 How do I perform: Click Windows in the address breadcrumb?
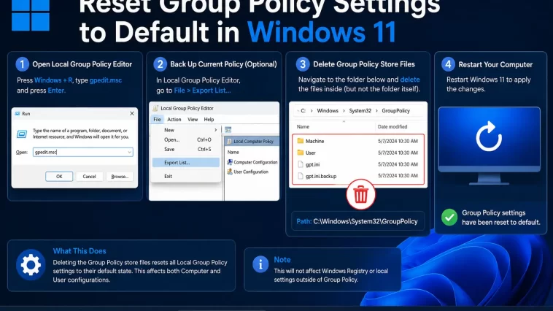point(328,110)
